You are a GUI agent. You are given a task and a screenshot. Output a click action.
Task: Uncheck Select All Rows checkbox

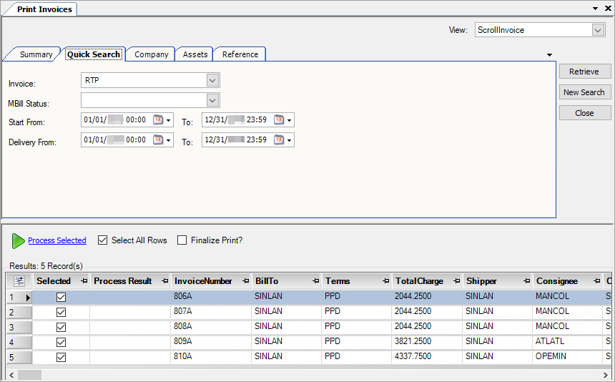102,240
